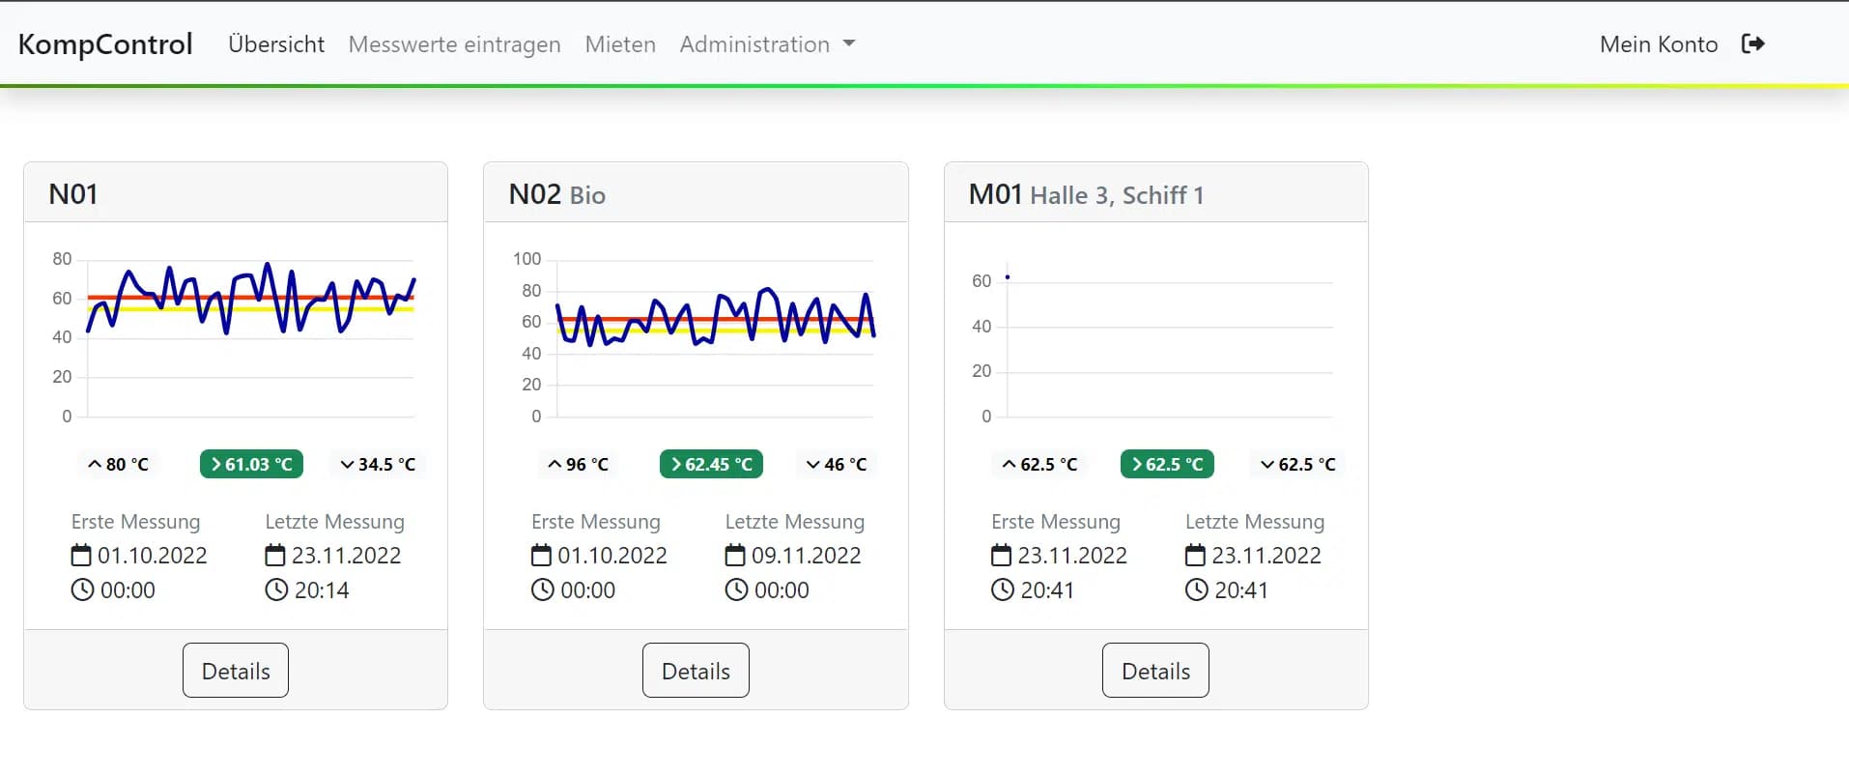The image size is (1849, 776).
Task: Click the N02 temperature line chart
Action: coord(715,338)
